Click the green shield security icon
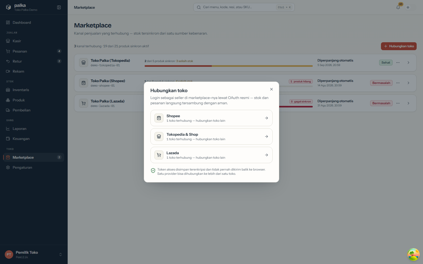 coord(153,171)
